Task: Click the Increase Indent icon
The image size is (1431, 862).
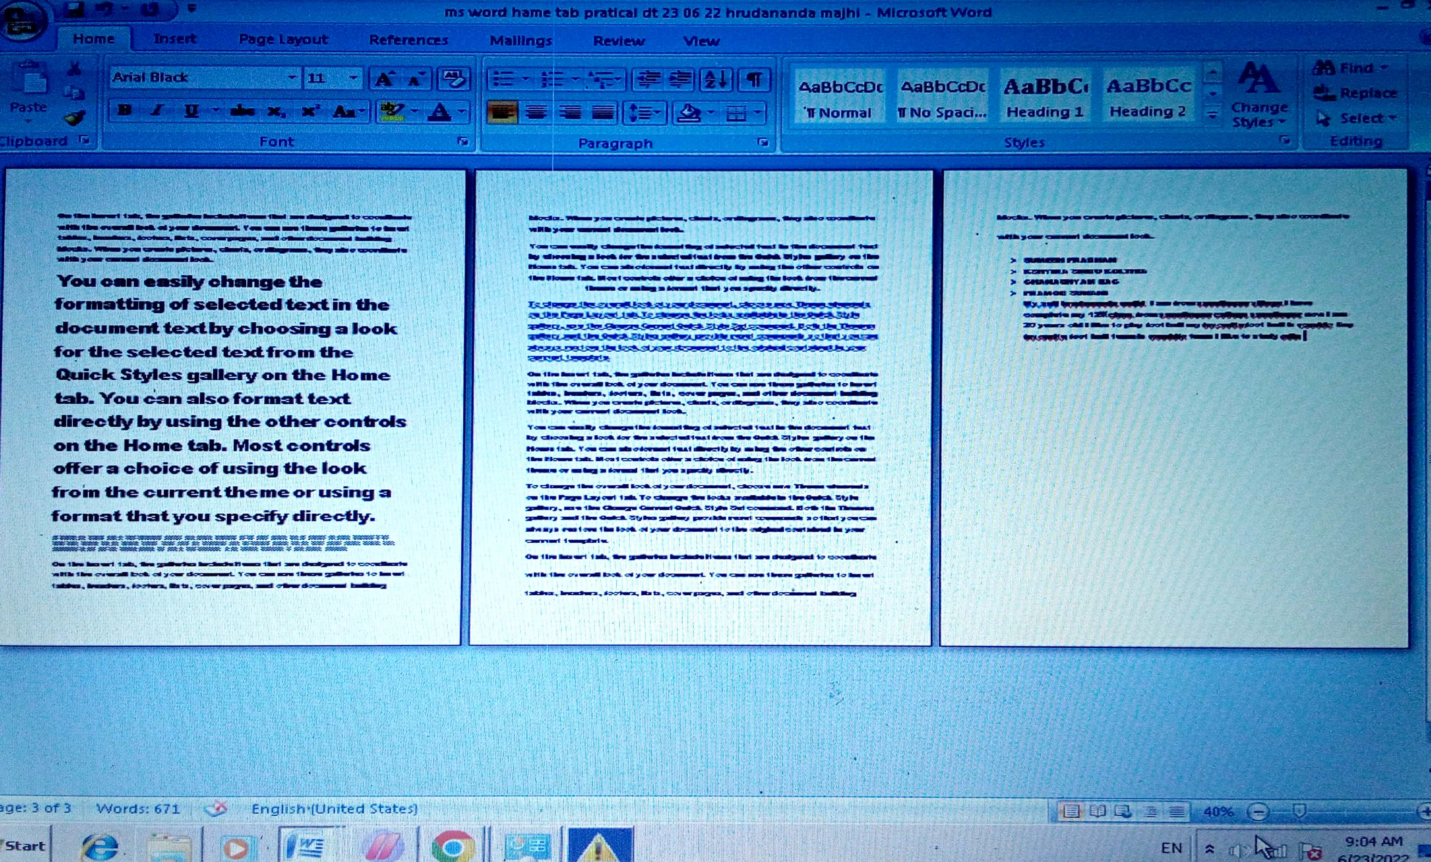Action: click(681, 79)
